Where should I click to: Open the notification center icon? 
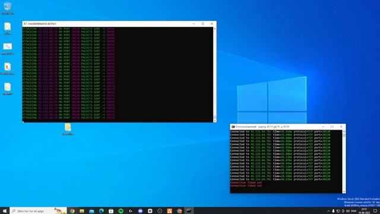click(375, 211)
